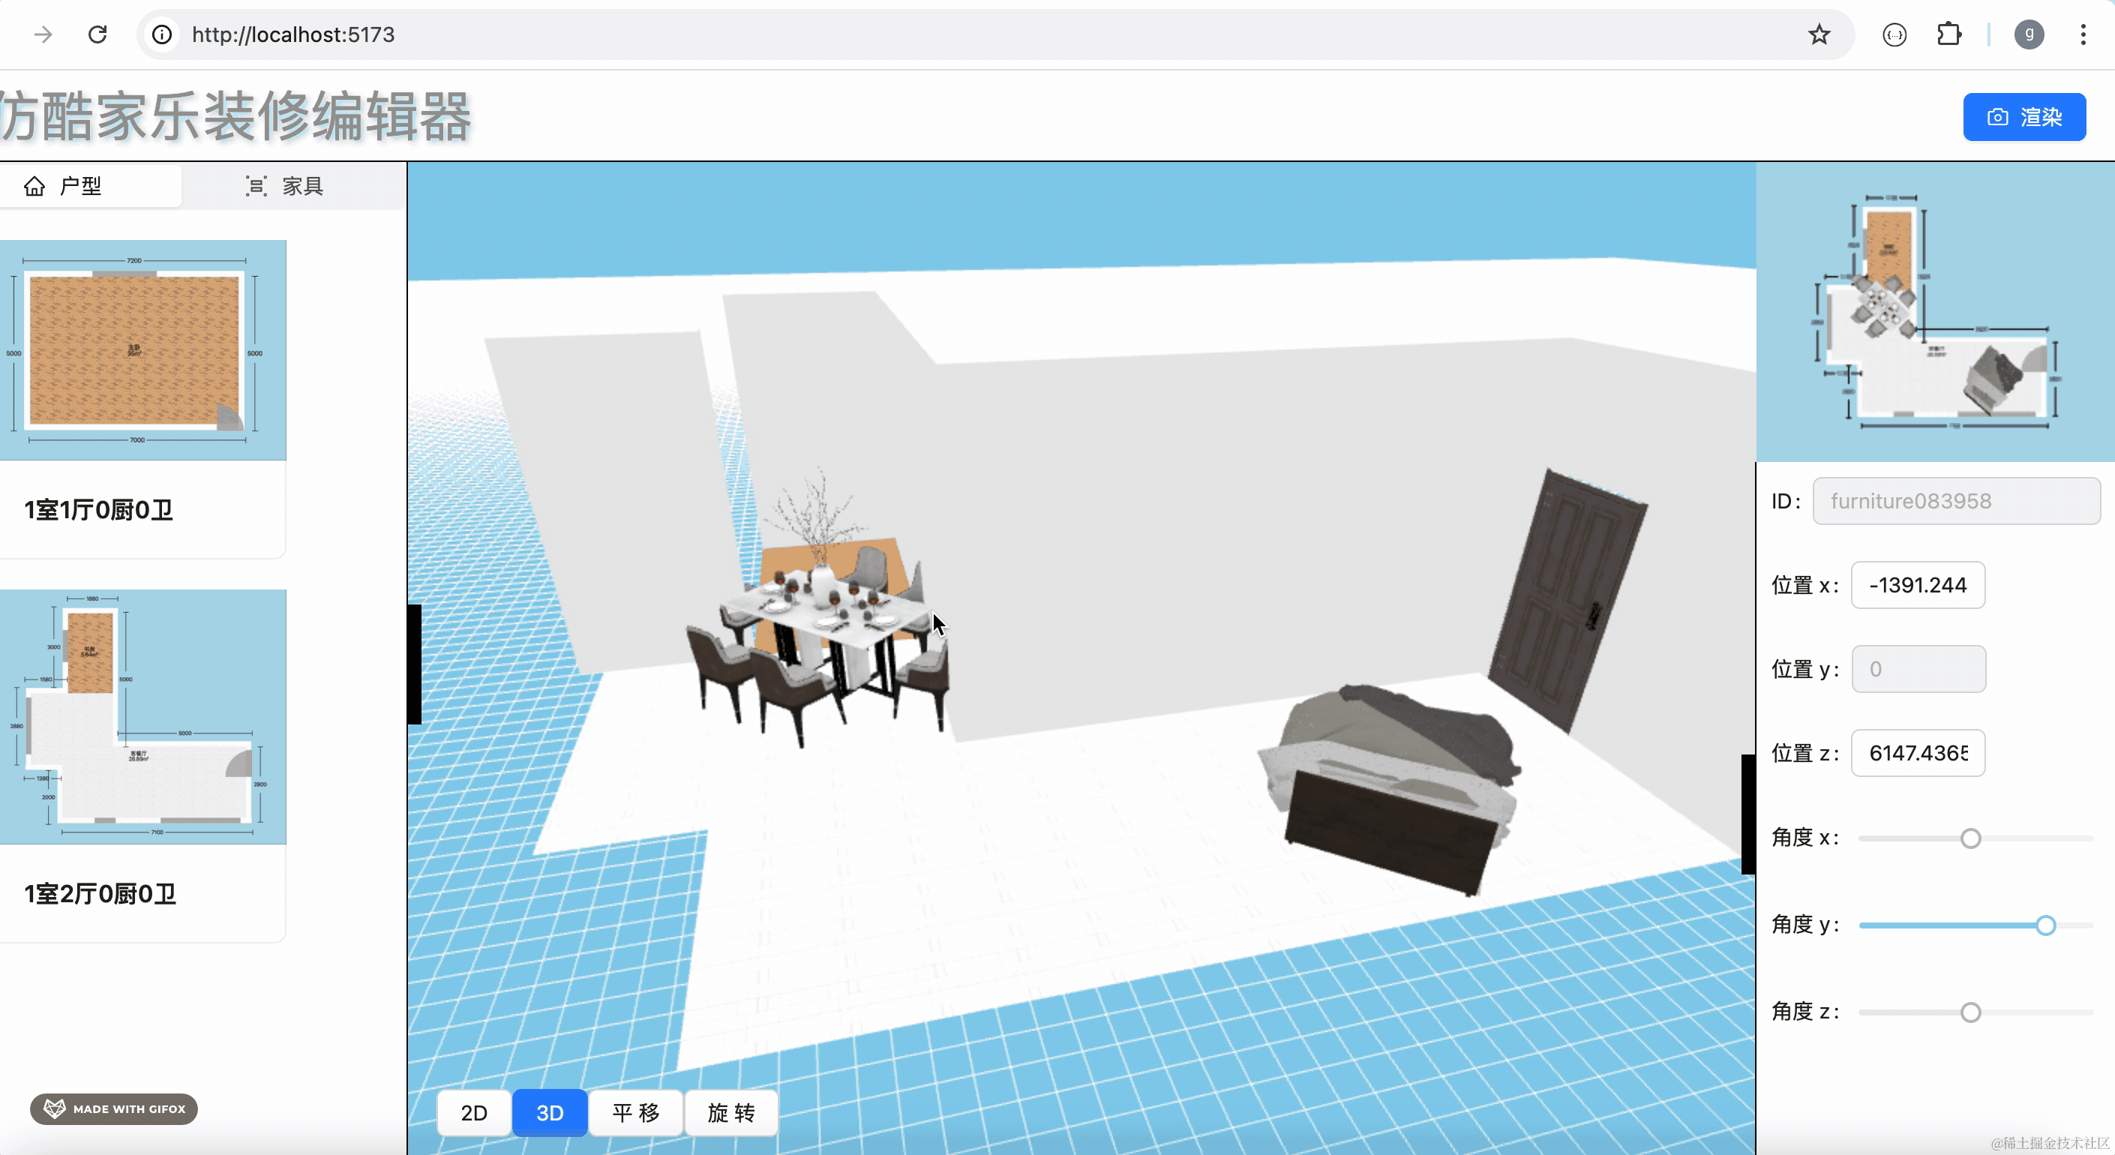Viewport: 2115px width, 1155px height.
Task: Click the address bar URL localhost:5173
Action: pyautogui.click(x=293, y=34)
